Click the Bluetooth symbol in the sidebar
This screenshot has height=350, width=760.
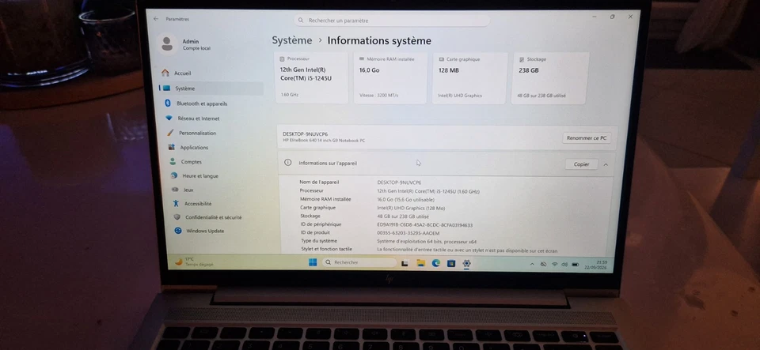coord(168,103)
